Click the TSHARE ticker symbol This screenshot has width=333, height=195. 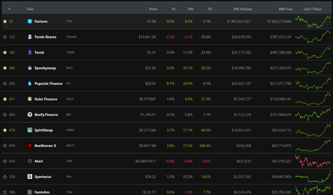[x=72, y=37]
